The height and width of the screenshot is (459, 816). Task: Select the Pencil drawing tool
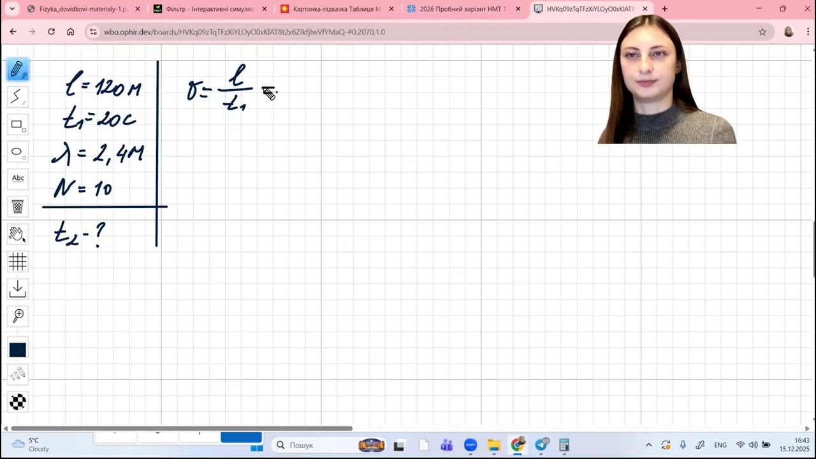18,69
